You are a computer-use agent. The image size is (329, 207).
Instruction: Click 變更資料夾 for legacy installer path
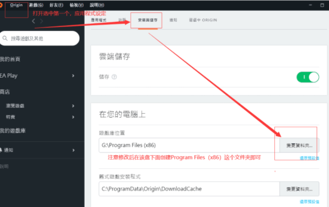300,189
